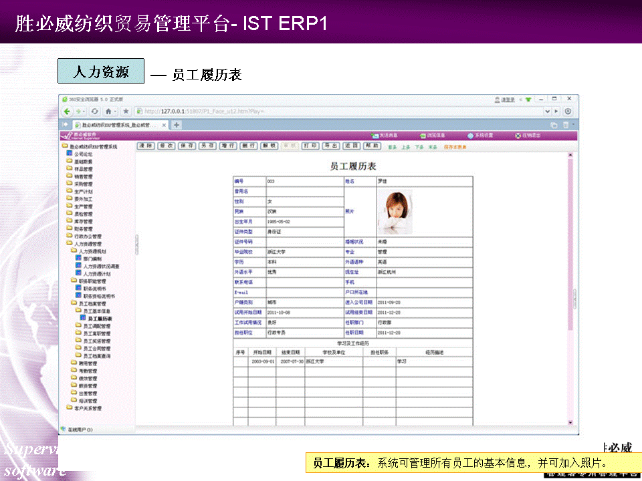Click the orange save-form link
This screenshot has width=642, height=481.
(455, 147)
